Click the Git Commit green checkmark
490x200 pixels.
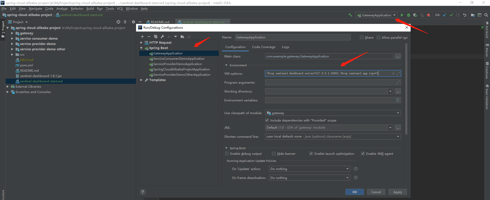[x=451, y=15]
